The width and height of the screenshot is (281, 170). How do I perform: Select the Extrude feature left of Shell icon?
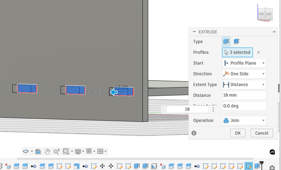click(145, 166)
